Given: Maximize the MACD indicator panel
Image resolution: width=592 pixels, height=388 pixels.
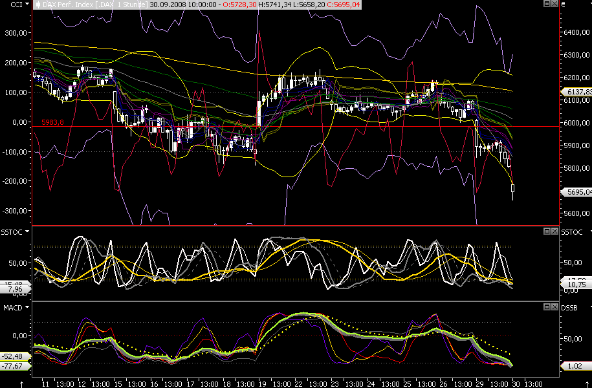Looking at the screenshot, I should tap(547, 307).
